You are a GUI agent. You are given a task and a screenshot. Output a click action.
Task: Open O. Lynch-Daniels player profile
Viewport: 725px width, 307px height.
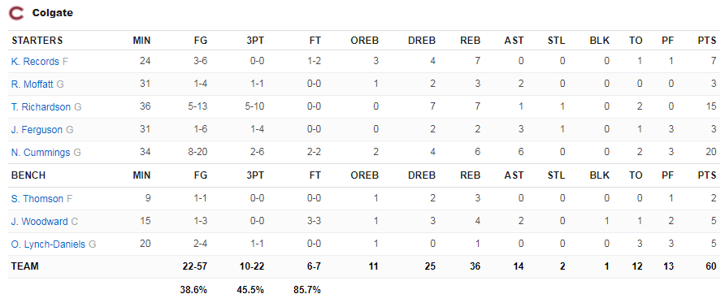click(x=48, y=244)
